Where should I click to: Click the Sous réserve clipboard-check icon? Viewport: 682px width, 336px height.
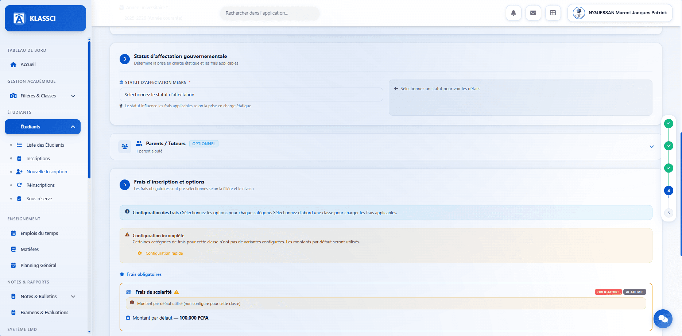tap(19, 198)
